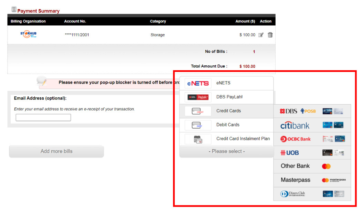
Task: Choose Credit Card Instalment Plan option
Action: click(226, 139)
